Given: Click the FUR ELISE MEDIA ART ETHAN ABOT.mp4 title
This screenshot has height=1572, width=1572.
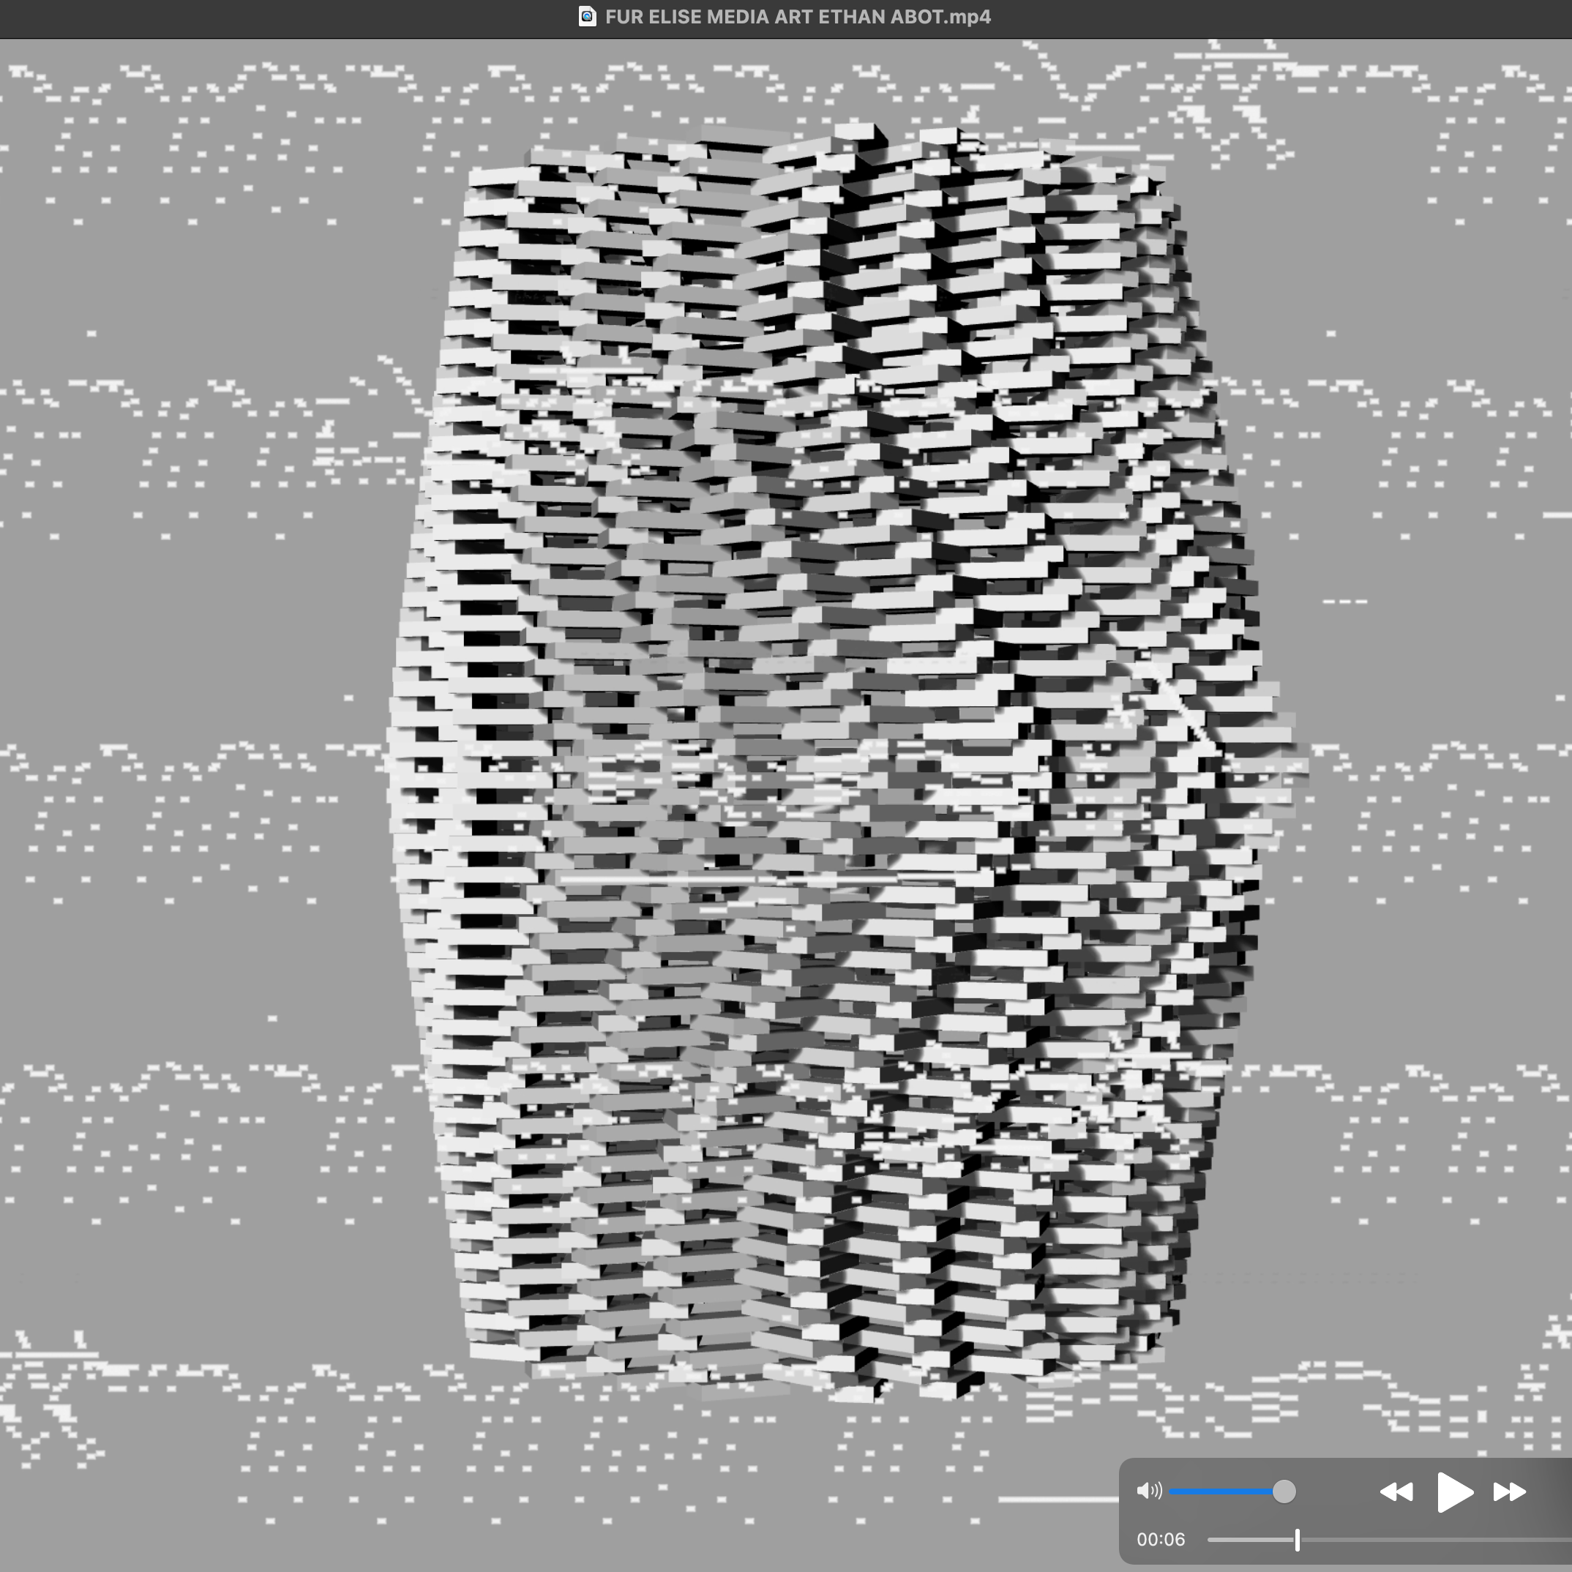Looking at the screenshot, I should [x=798, y=17].
